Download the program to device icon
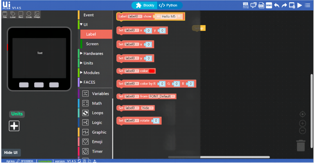The height and width of the screenshot is (163, 314). tap(95, 161)
